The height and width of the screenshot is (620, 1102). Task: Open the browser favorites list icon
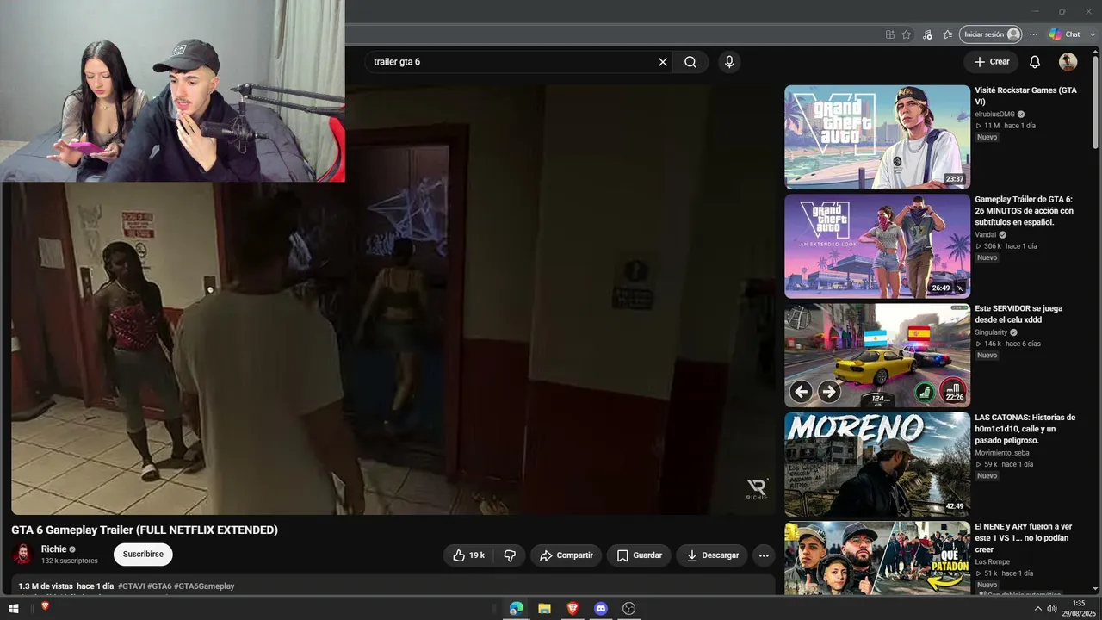pos(948,34)
